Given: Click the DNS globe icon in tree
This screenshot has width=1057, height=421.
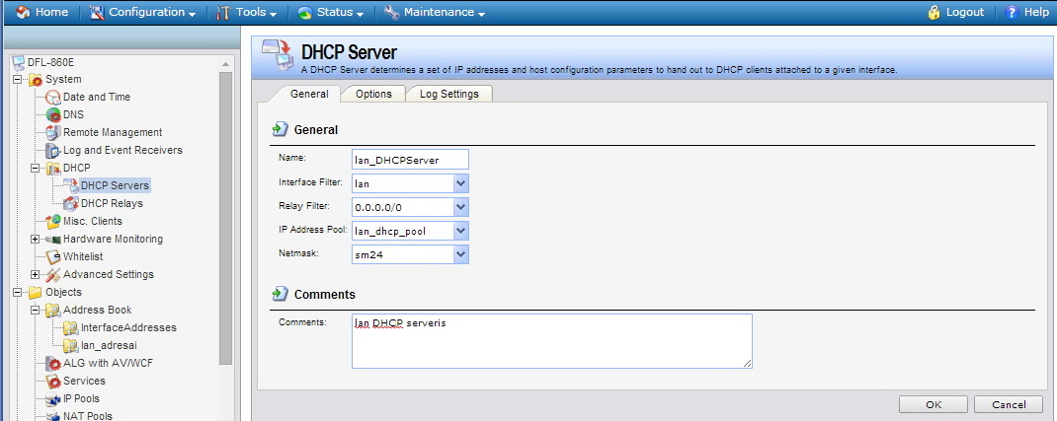Looking at the screenshot, I should (53, 114).
